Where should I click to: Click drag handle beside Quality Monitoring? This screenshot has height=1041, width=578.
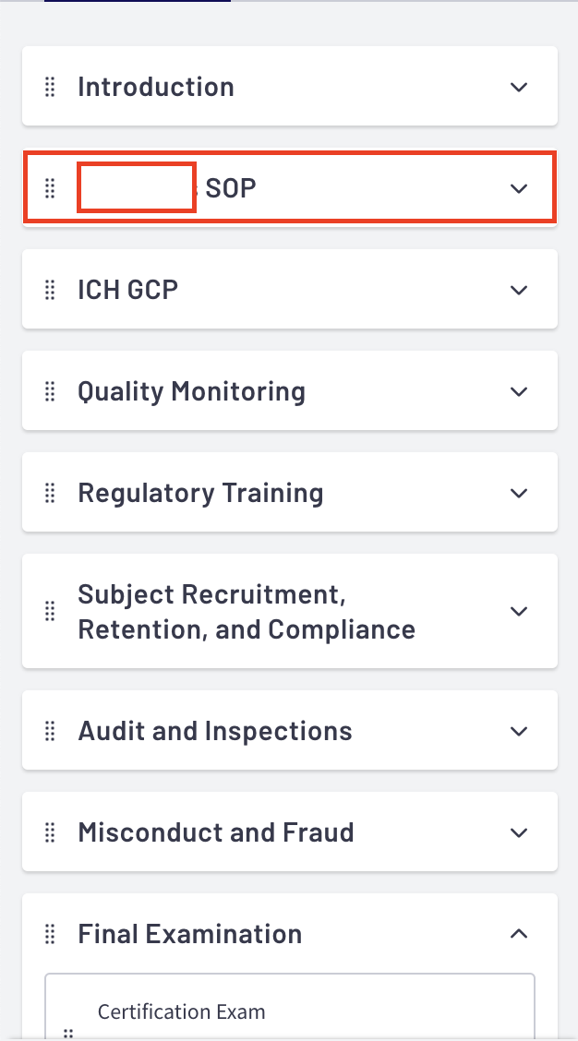(50, 391)
